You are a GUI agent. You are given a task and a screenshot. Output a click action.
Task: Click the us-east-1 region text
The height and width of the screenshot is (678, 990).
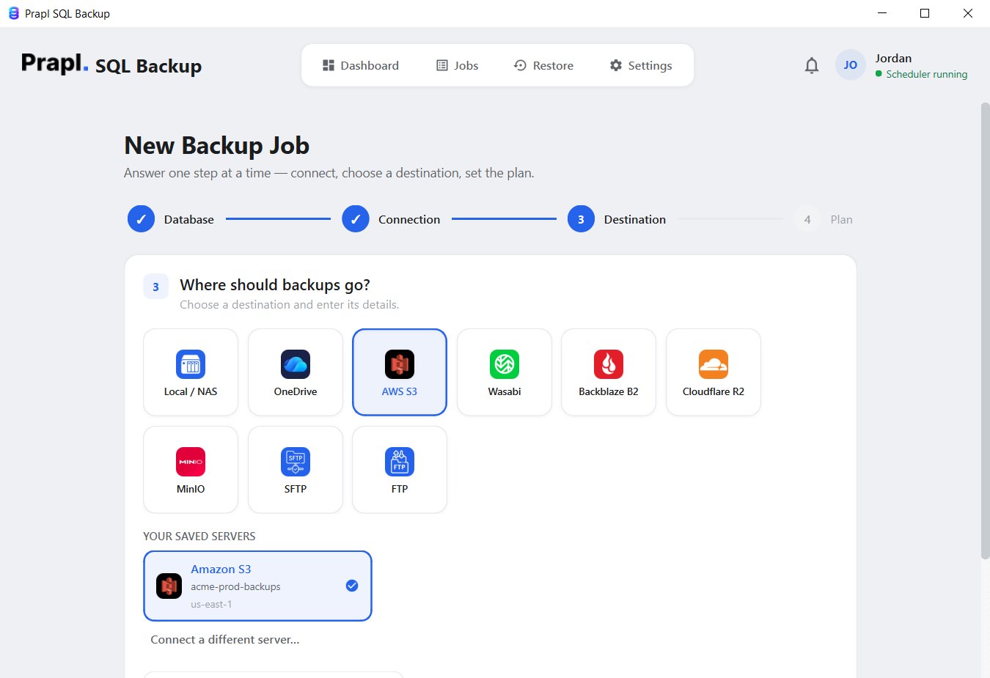point(211,605)
